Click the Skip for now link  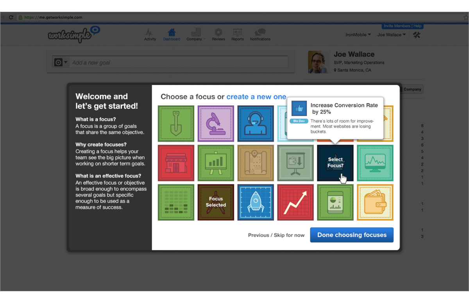289,235
